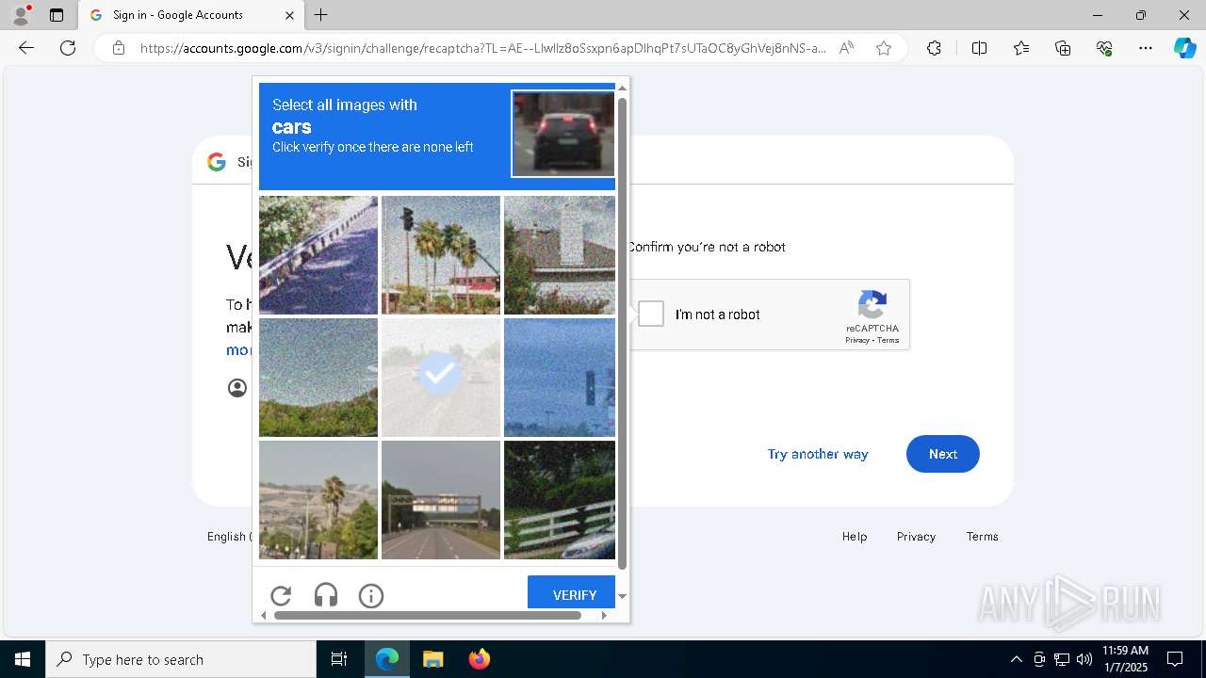Toggle split screen view

tap(979, 48)
